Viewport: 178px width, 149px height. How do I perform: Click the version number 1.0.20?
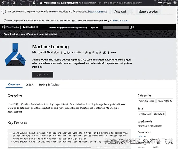pos(156,147)
